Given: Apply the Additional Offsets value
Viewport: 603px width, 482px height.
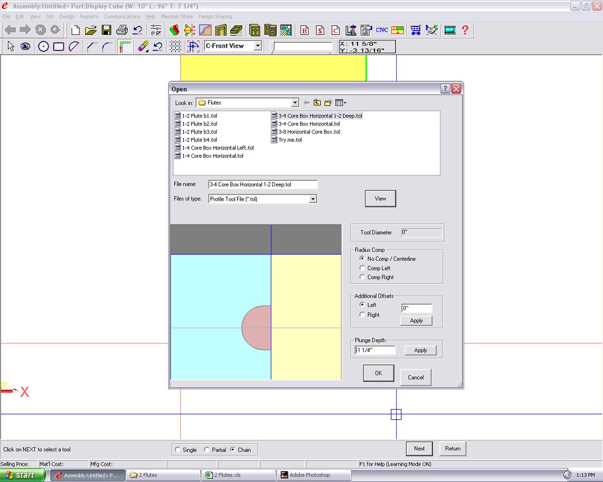Looking at the screenshot, I should click(x=416, y=321).
